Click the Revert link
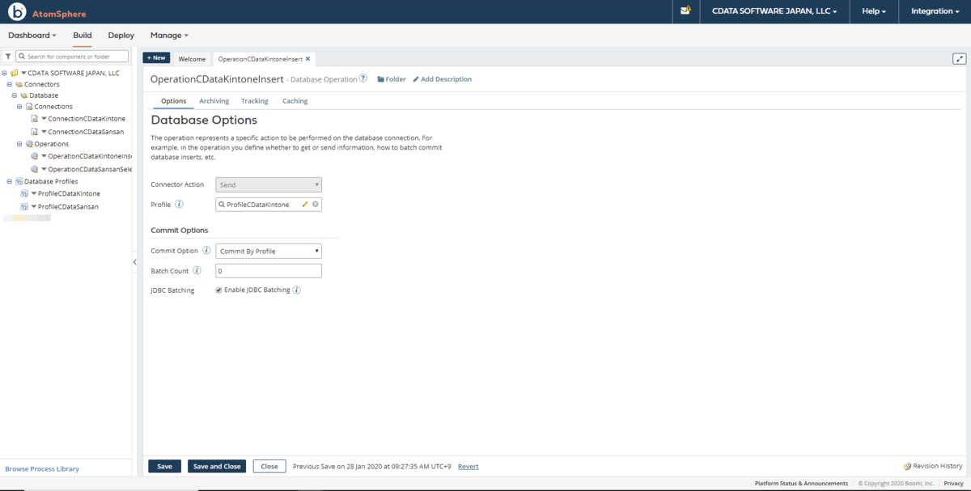This screenshot has width=971, height=491. coord(468,467)
